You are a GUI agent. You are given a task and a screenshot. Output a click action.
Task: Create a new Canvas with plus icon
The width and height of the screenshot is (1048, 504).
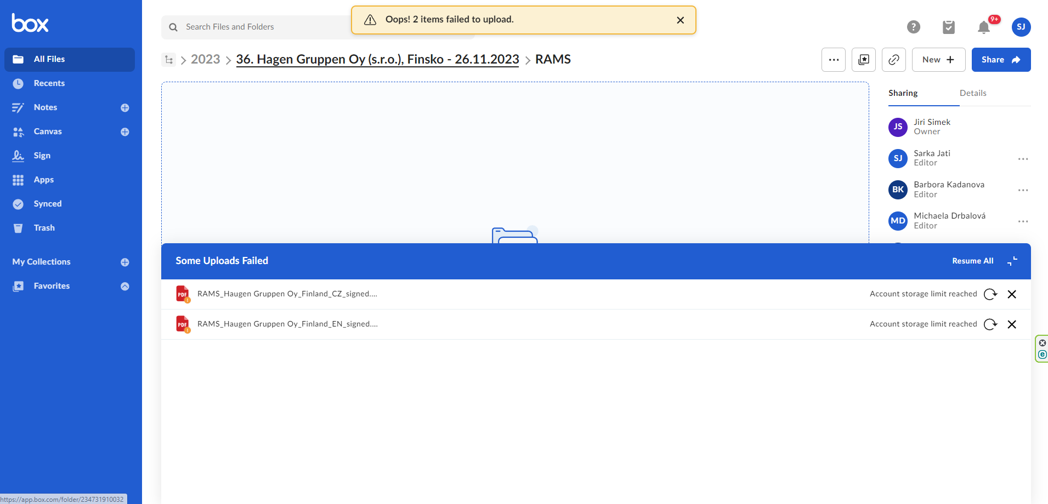click(125, 132)
